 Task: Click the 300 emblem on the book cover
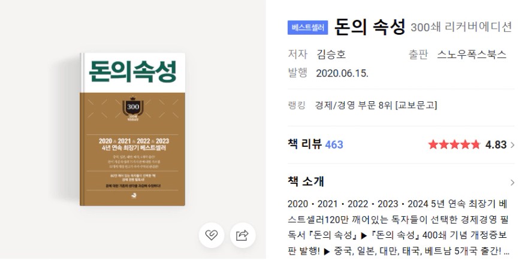tap(132, 107)
